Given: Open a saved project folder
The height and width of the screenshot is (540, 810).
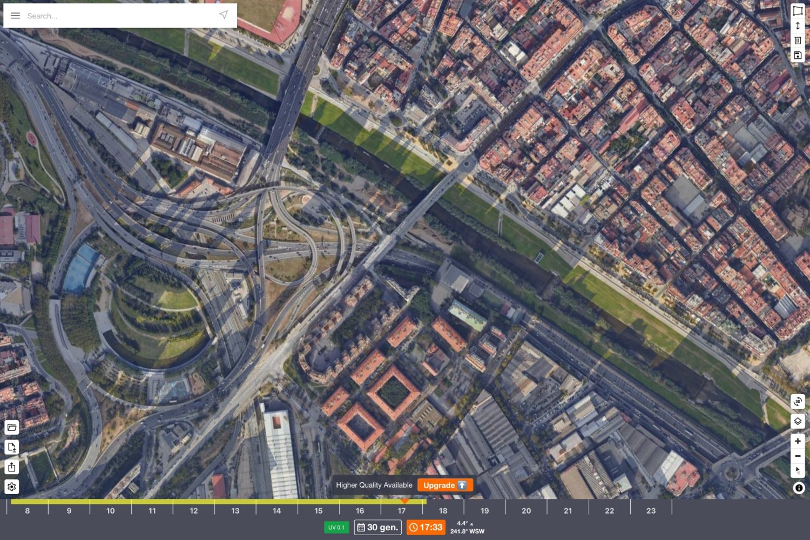Looking at the screenshot, I should point(11,427).
